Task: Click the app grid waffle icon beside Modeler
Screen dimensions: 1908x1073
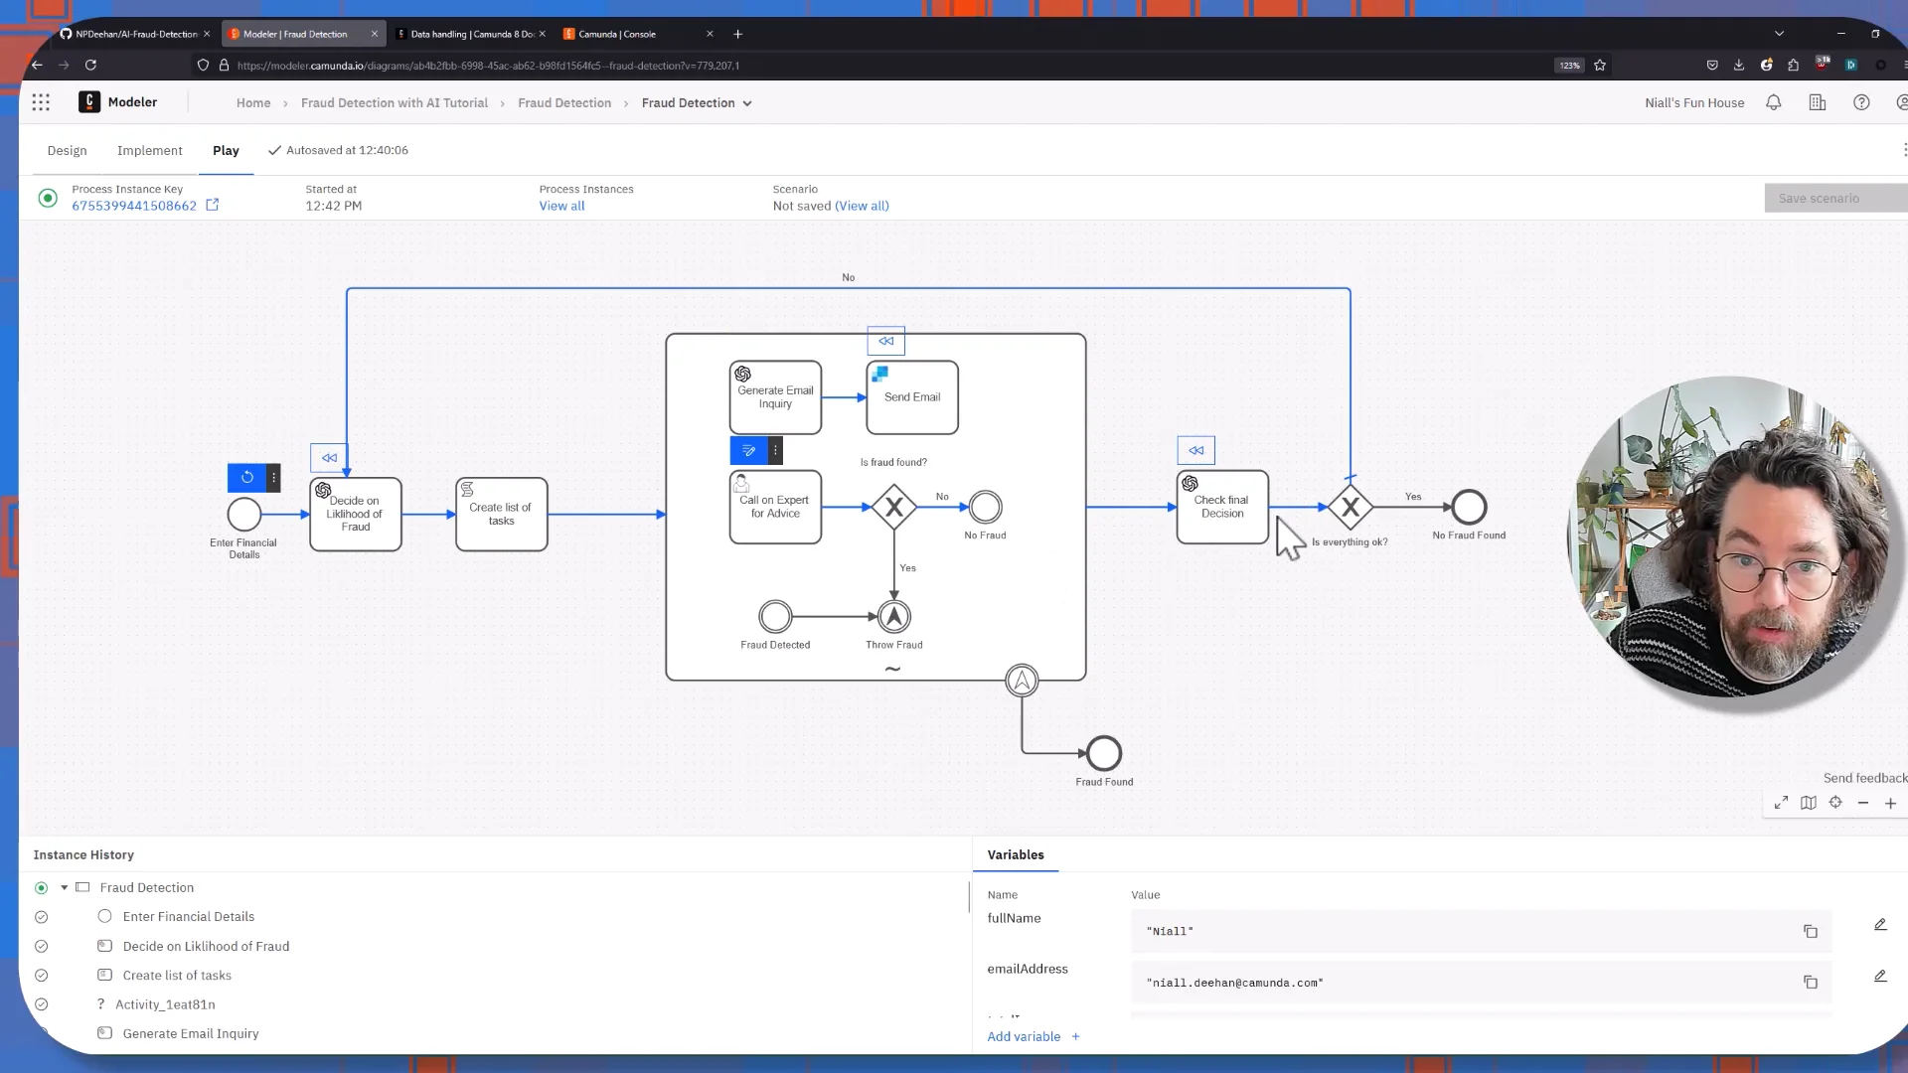Action: click(x=41, y=101)
